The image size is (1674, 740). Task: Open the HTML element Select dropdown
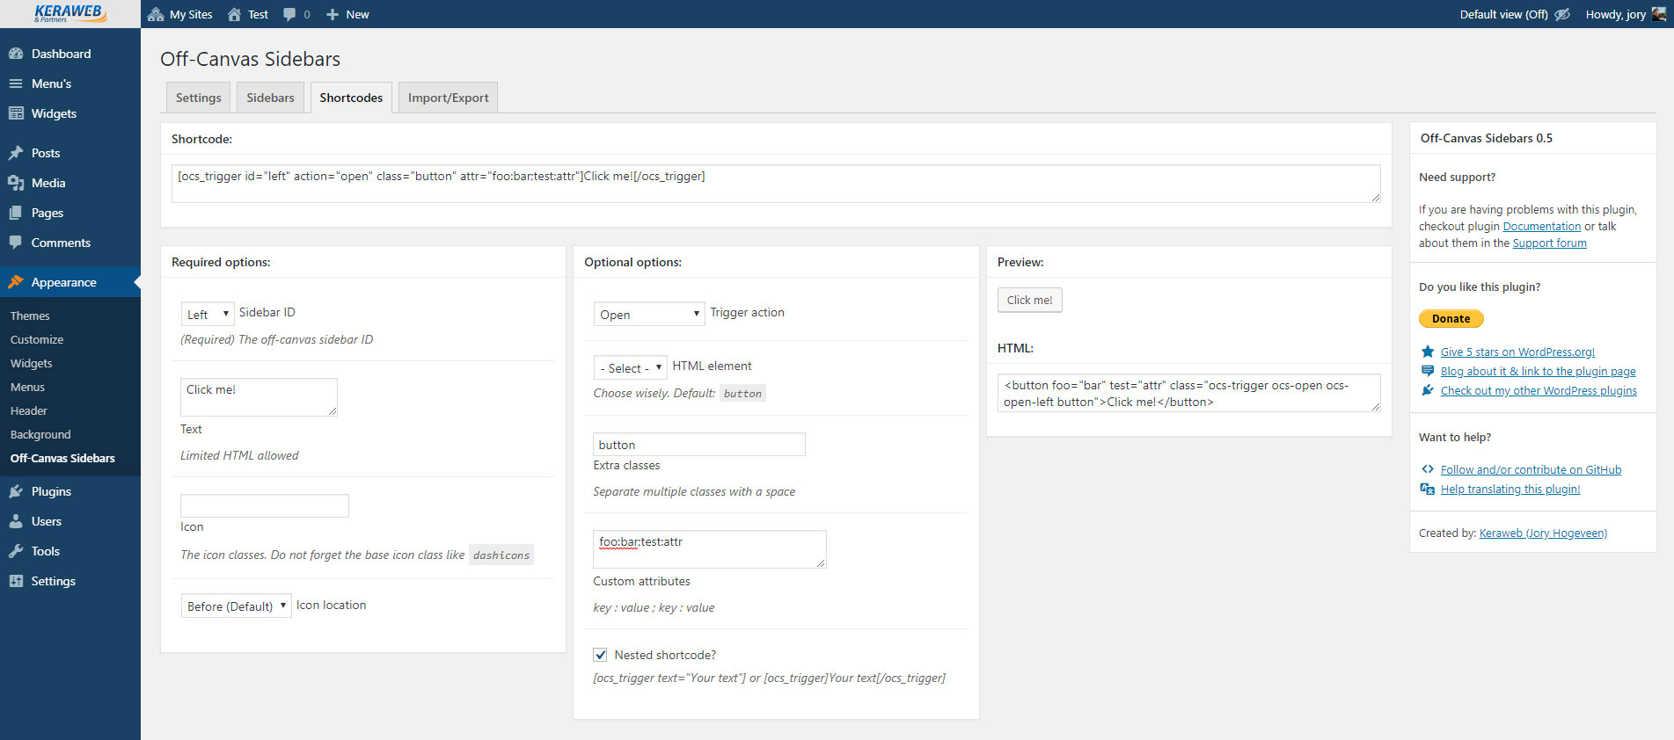[630, 367]
